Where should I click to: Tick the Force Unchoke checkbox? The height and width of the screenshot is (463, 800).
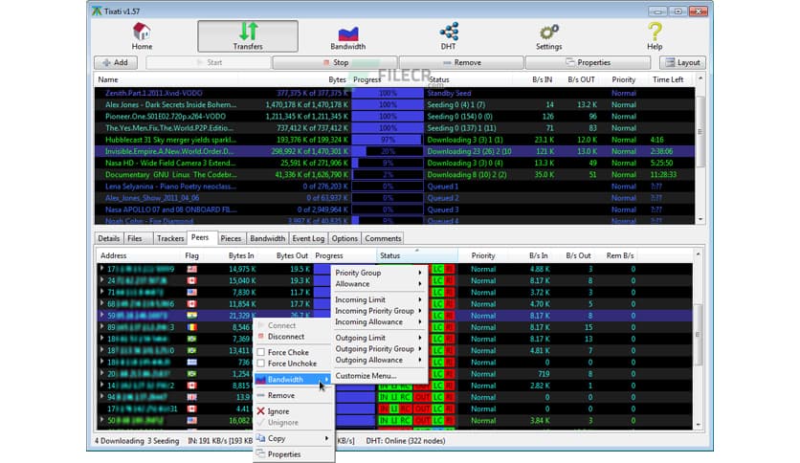261,364
